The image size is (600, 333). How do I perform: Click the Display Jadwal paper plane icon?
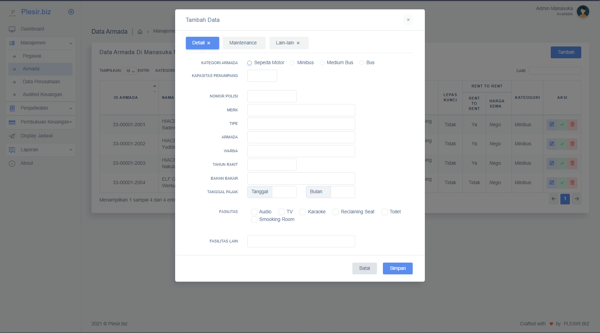pos(12,136)
